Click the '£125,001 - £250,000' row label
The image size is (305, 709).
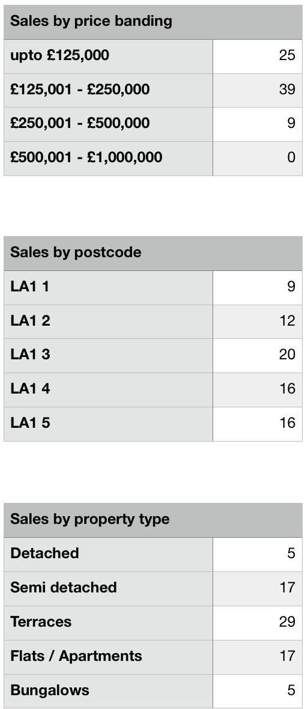click(80, 90)
